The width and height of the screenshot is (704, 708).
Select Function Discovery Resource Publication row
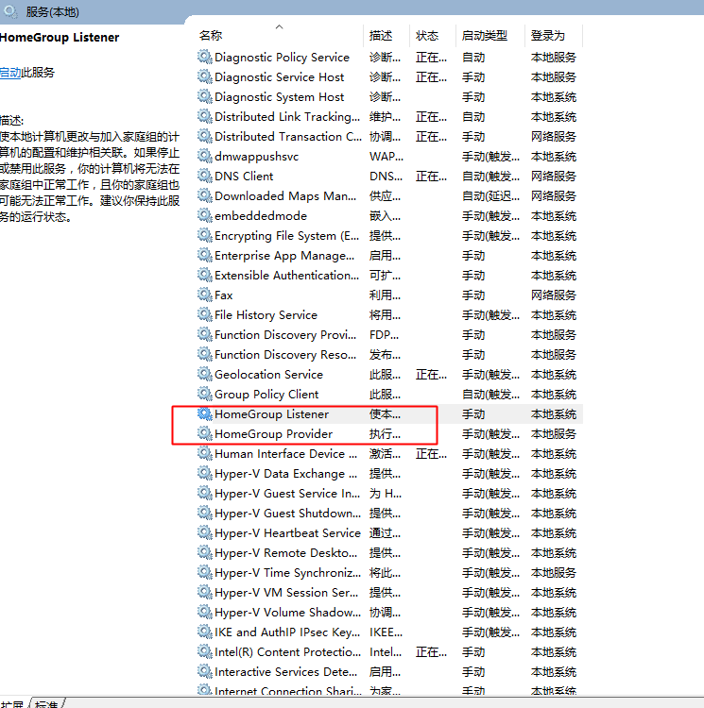[x=389, y=354]
